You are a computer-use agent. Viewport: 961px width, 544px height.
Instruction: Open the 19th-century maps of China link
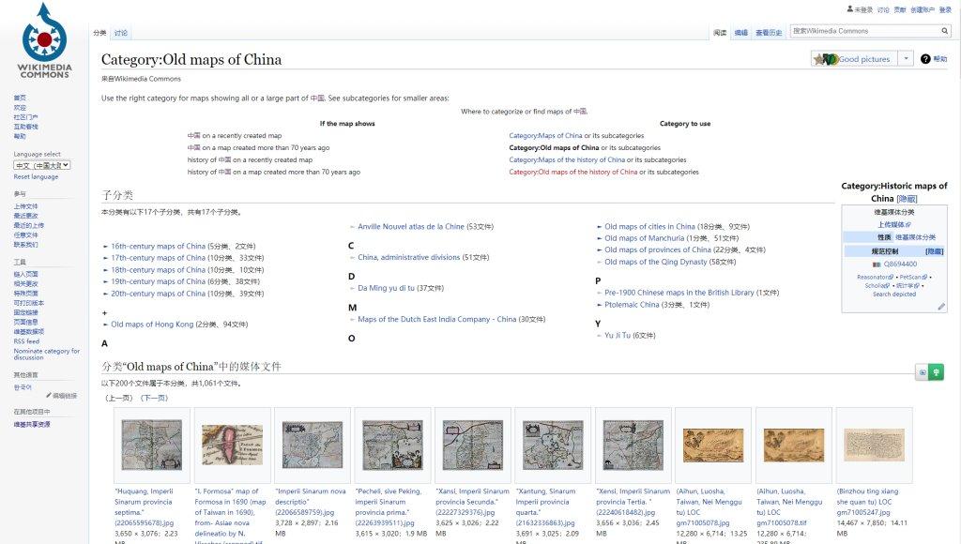point(158,281)
